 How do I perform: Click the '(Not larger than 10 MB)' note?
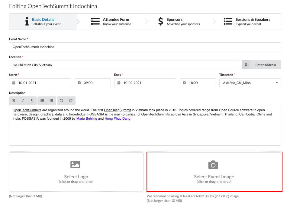tap(164, 201)
